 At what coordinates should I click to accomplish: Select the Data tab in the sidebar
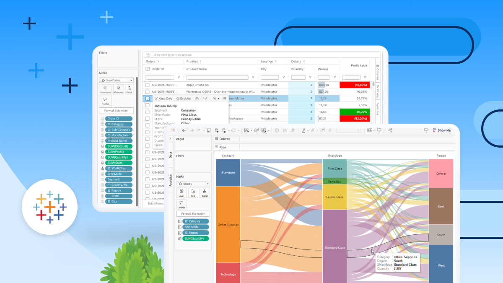(x=171, y=154)
